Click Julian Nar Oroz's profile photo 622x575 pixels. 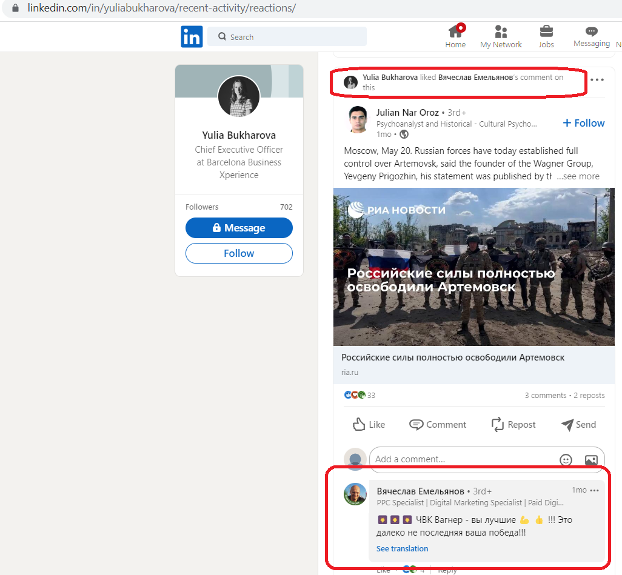click(358, 120)
